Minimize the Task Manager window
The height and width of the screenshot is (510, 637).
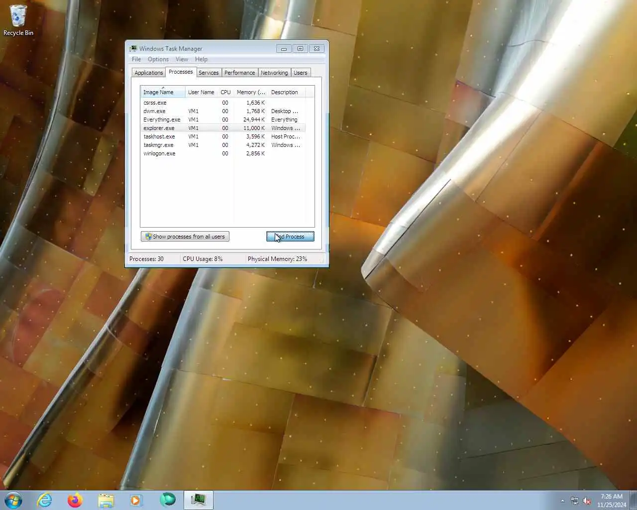coord(284,48)
